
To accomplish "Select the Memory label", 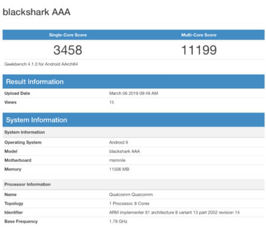I will point(13,169).
